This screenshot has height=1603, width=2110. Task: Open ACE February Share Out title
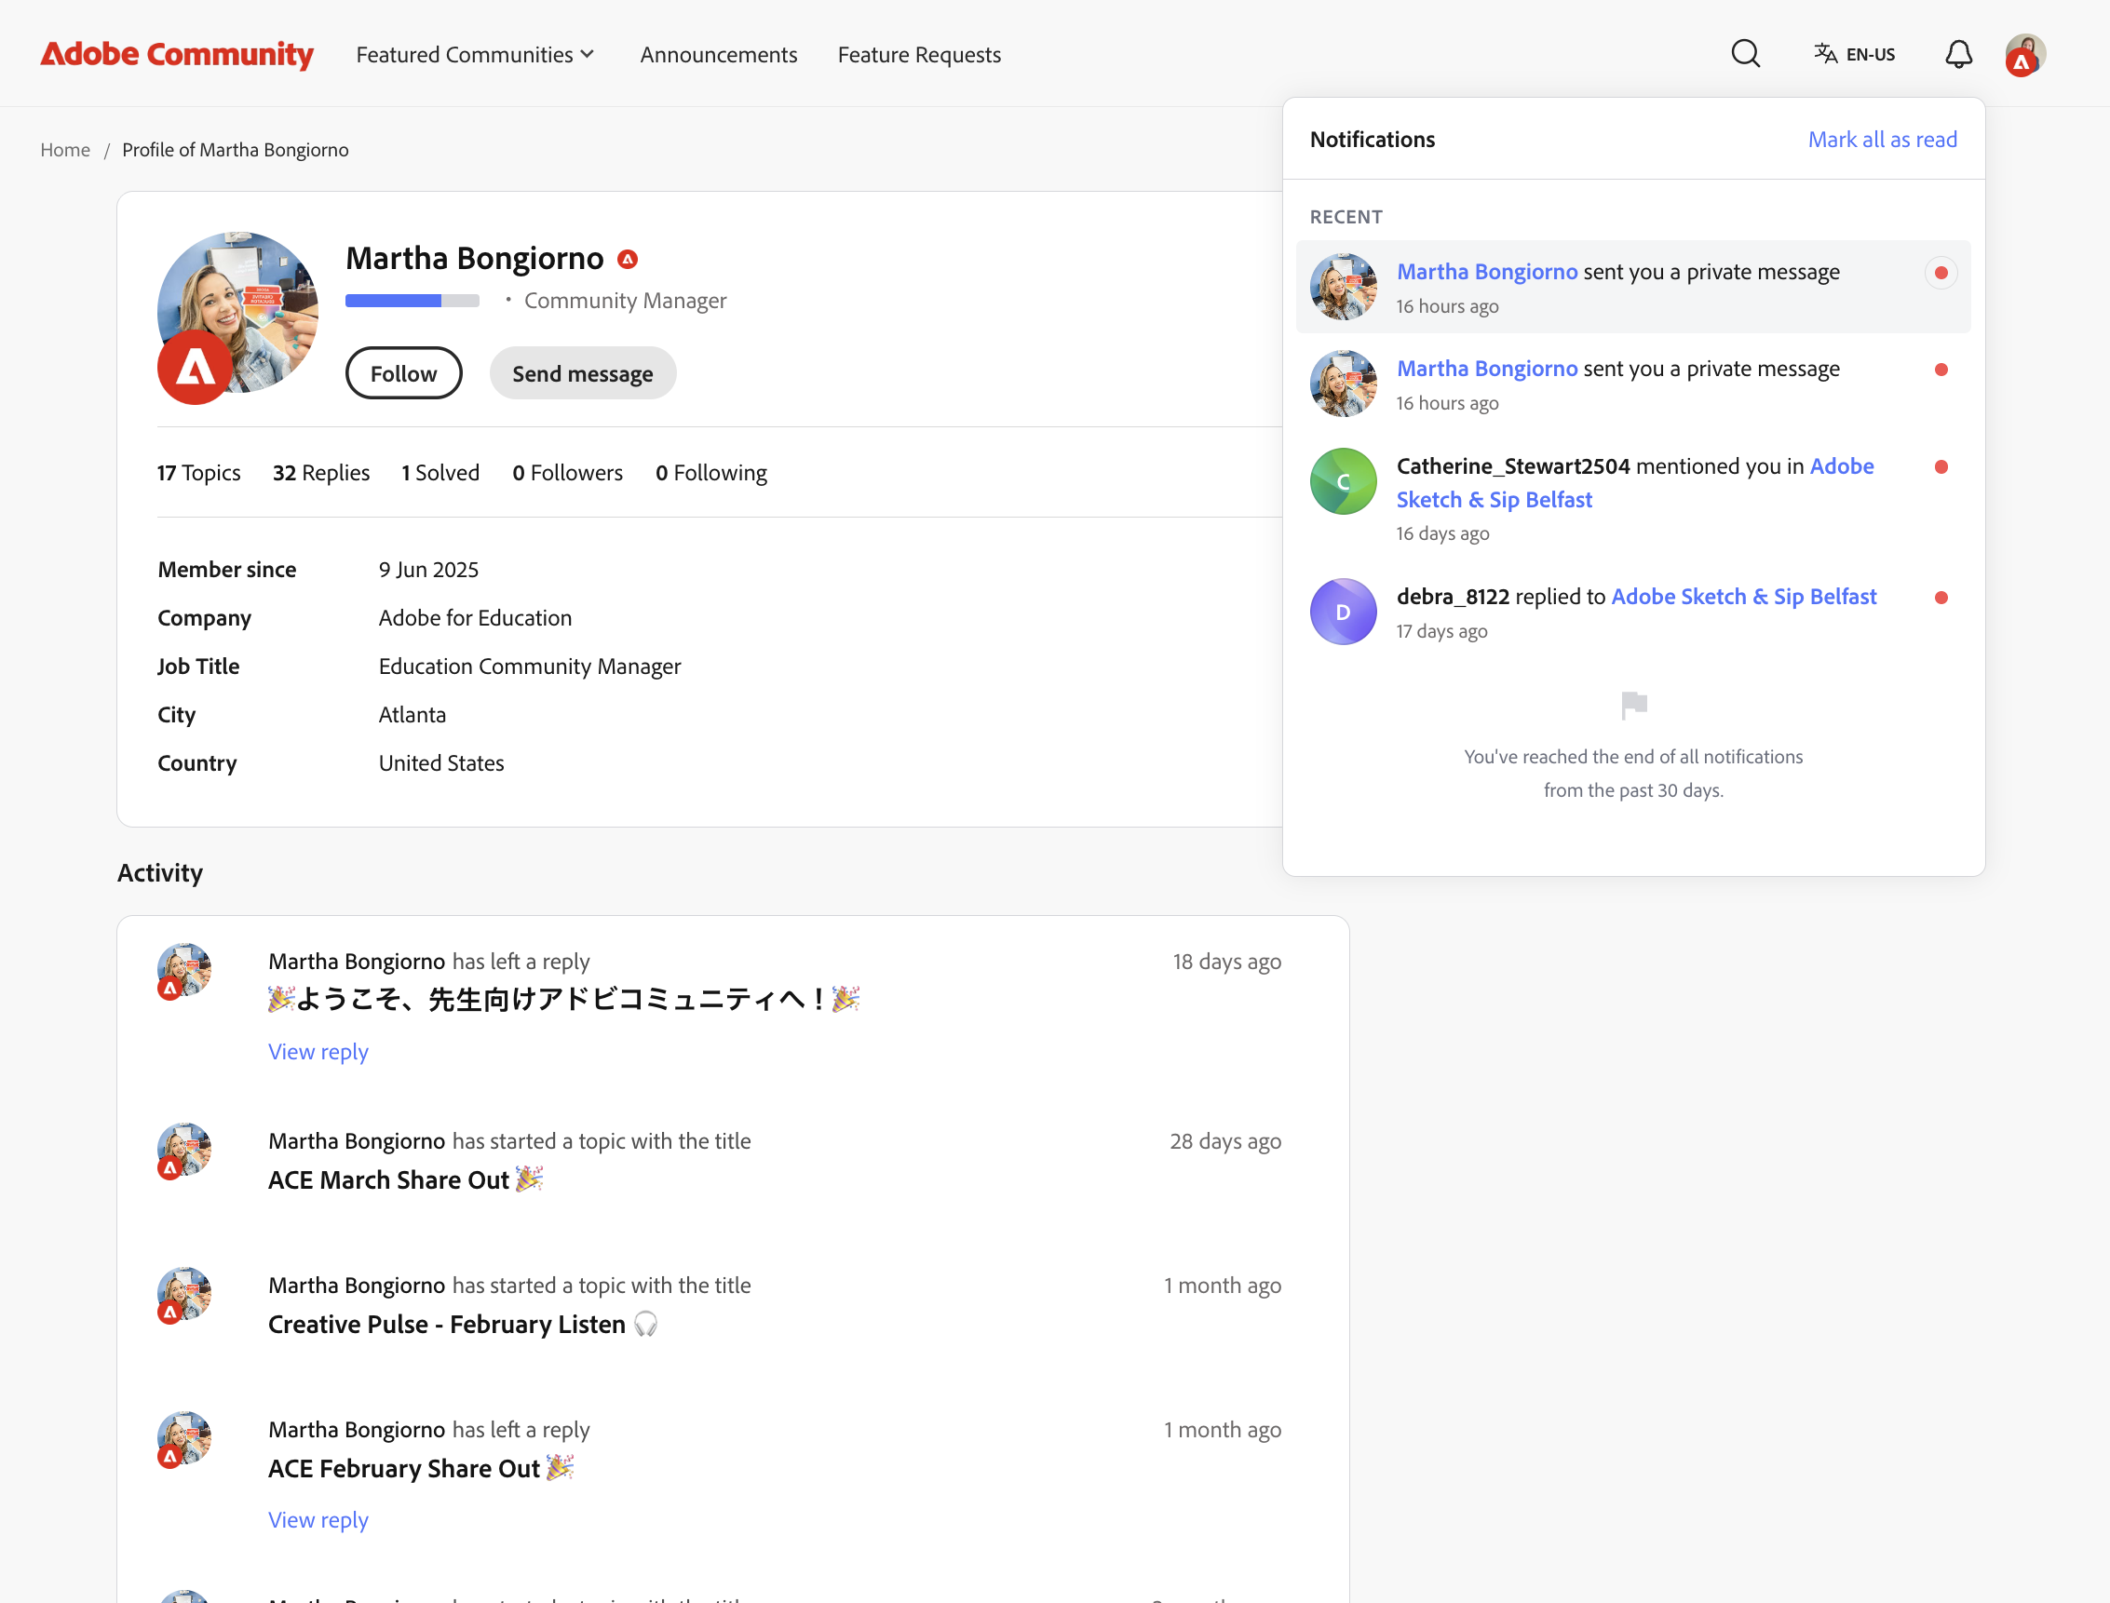click(x=421, y=1468)
